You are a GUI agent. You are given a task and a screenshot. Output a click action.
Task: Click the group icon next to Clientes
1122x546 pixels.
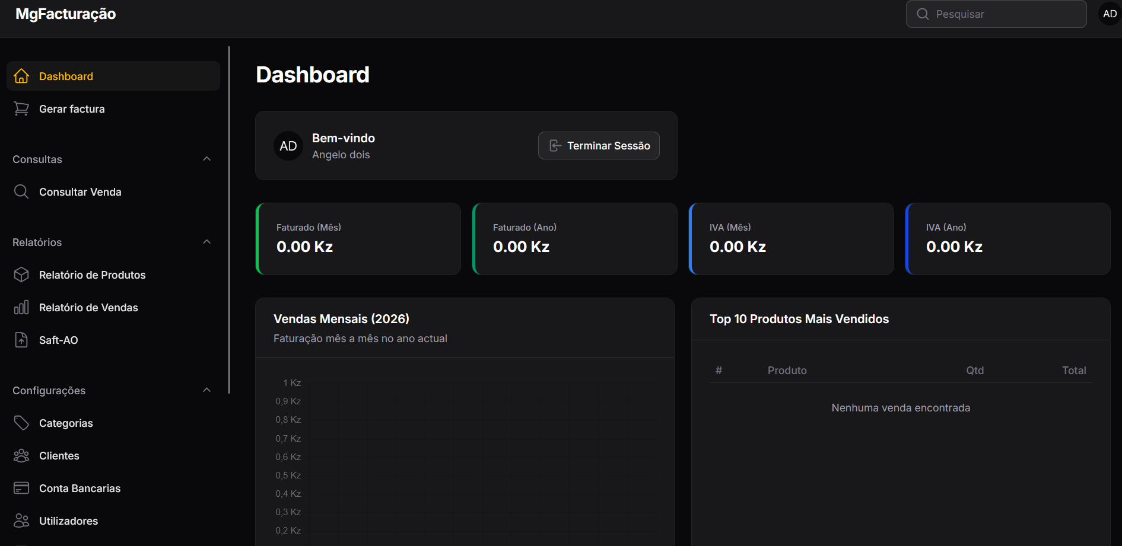[21, 455]
